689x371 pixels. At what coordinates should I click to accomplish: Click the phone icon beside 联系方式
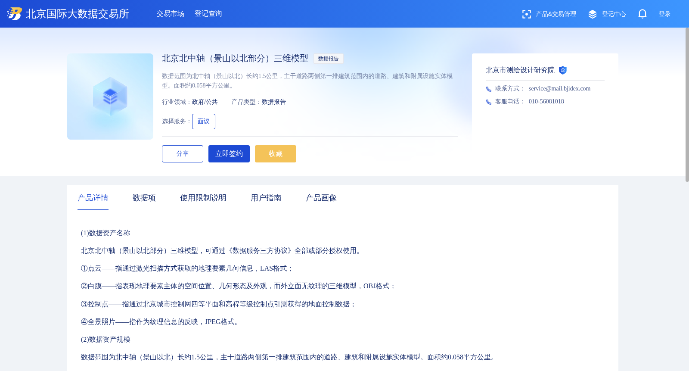[489, 89]
